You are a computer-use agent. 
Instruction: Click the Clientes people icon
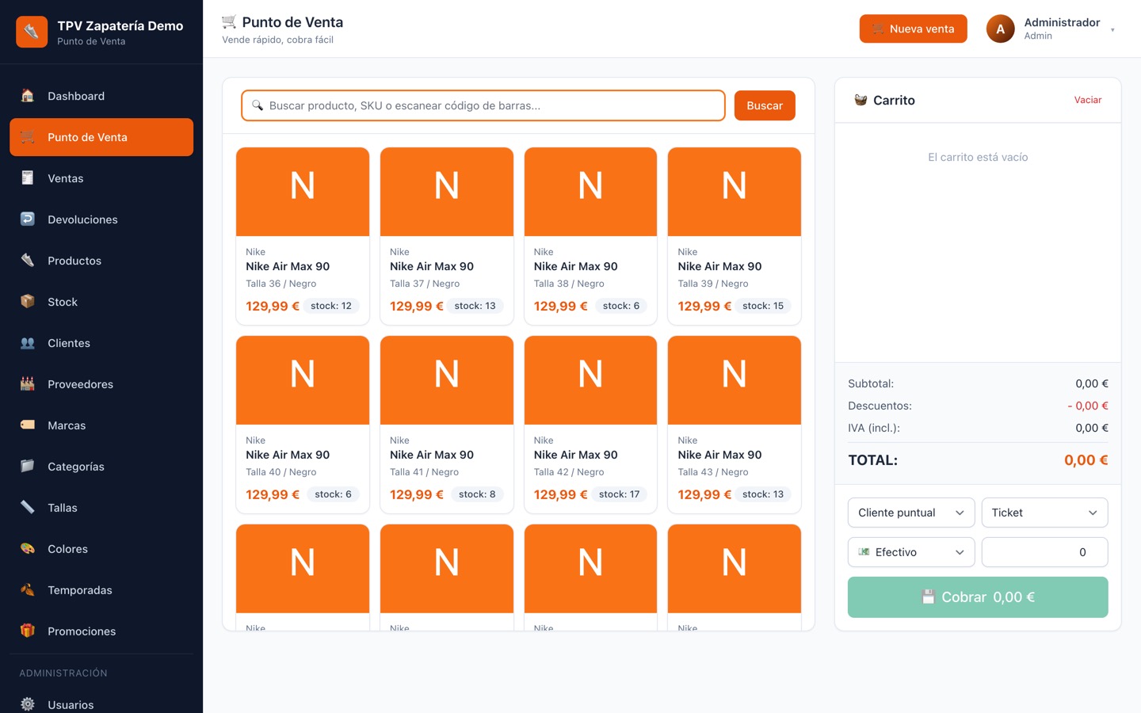[28, 343]
